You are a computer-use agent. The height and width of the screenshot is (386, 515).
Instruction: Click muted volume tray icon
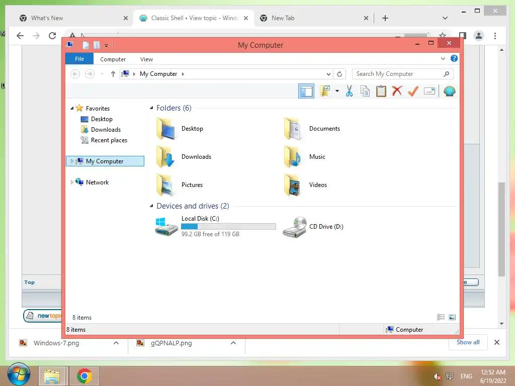point(437,376)
